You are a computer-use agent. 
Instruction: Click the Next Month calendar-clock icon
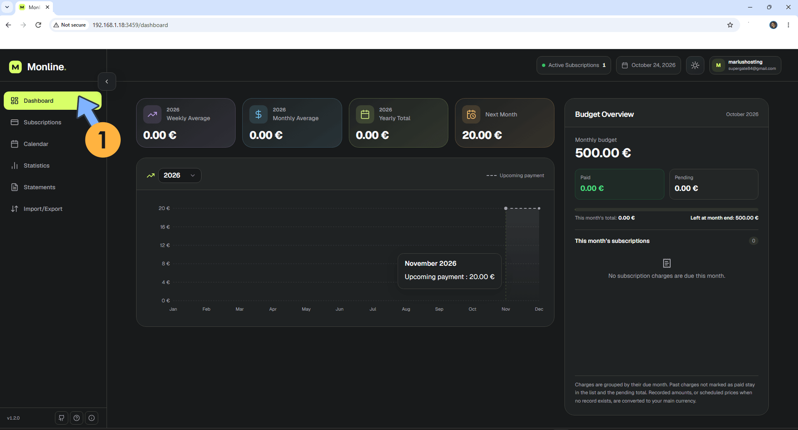point(471,114)
